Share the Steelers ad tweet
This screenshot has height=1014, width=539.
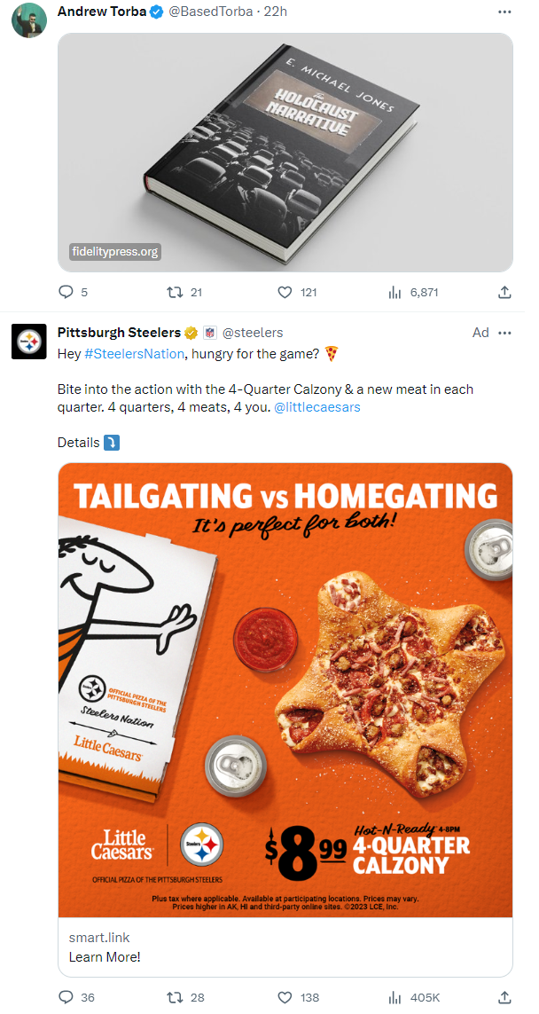coord(504,997)
